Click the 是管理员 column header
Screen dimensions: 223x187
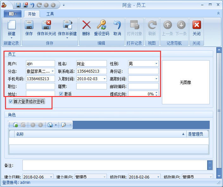[198, 134]
